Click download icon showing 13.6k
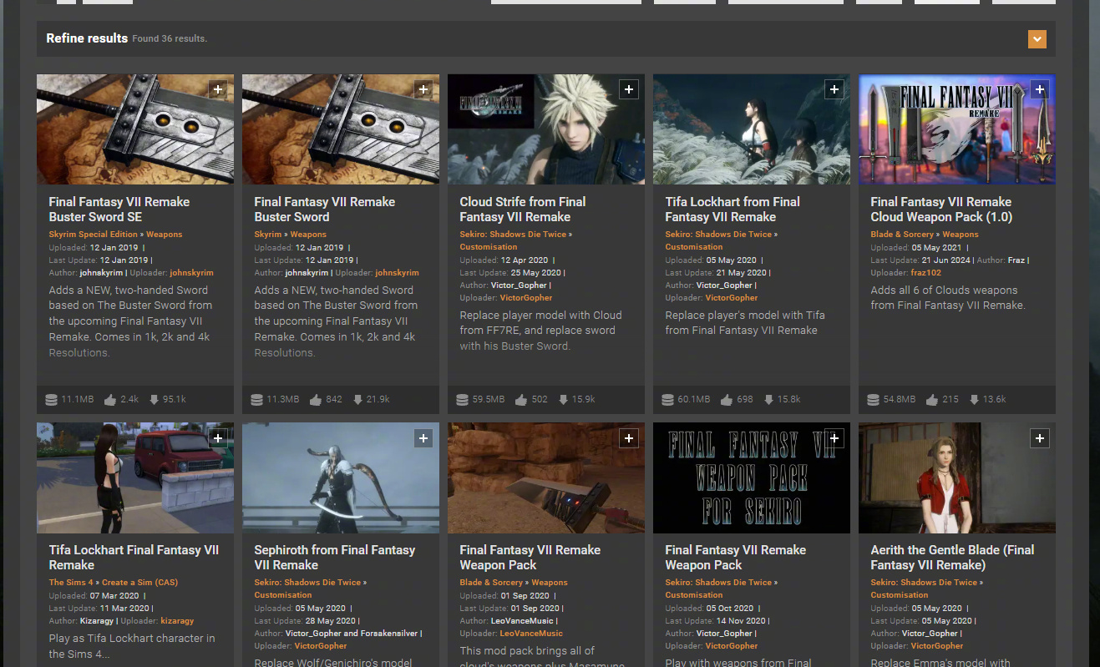Image resolution: width=1100 pixels, height=667 pixels. tap(974, 400)
